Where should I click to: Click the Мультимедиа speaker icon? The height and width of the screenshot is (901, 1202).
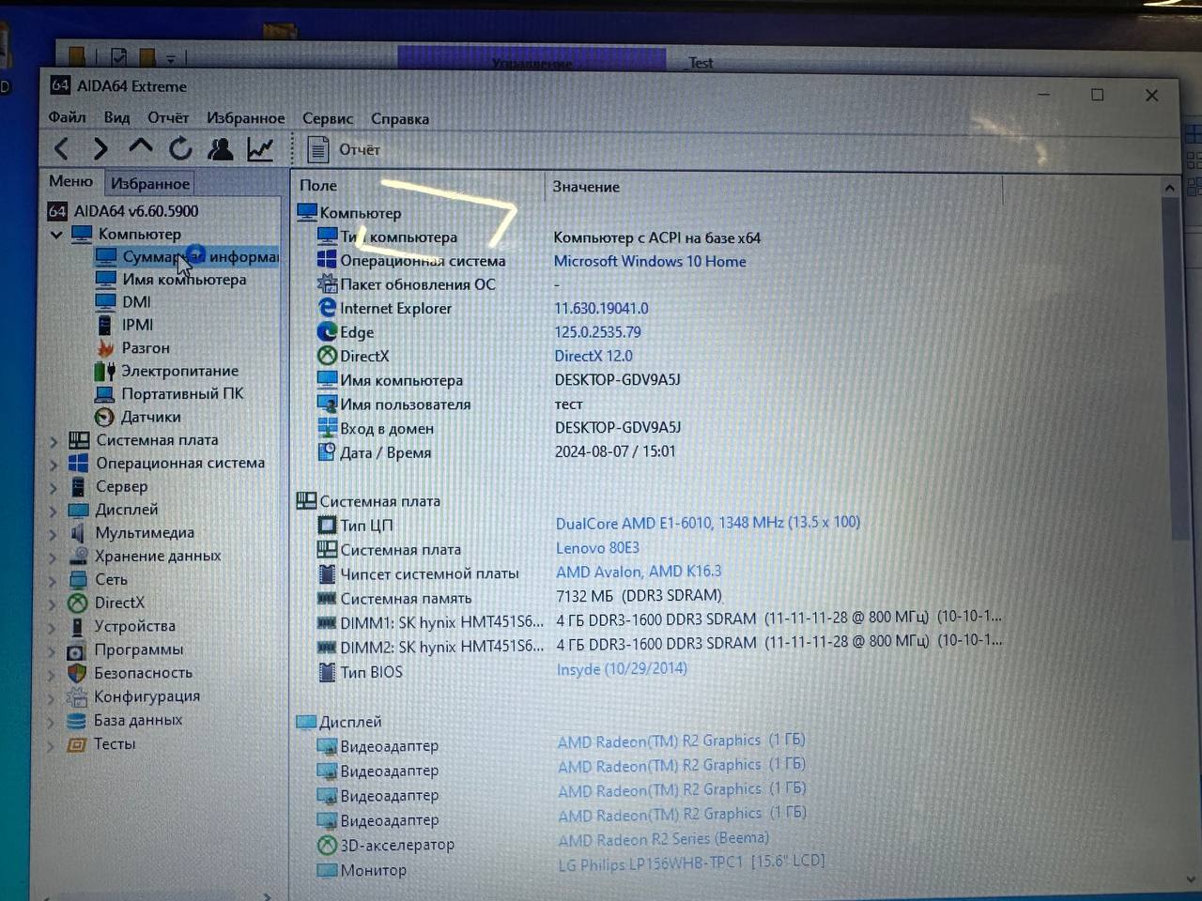coord(78,533)
